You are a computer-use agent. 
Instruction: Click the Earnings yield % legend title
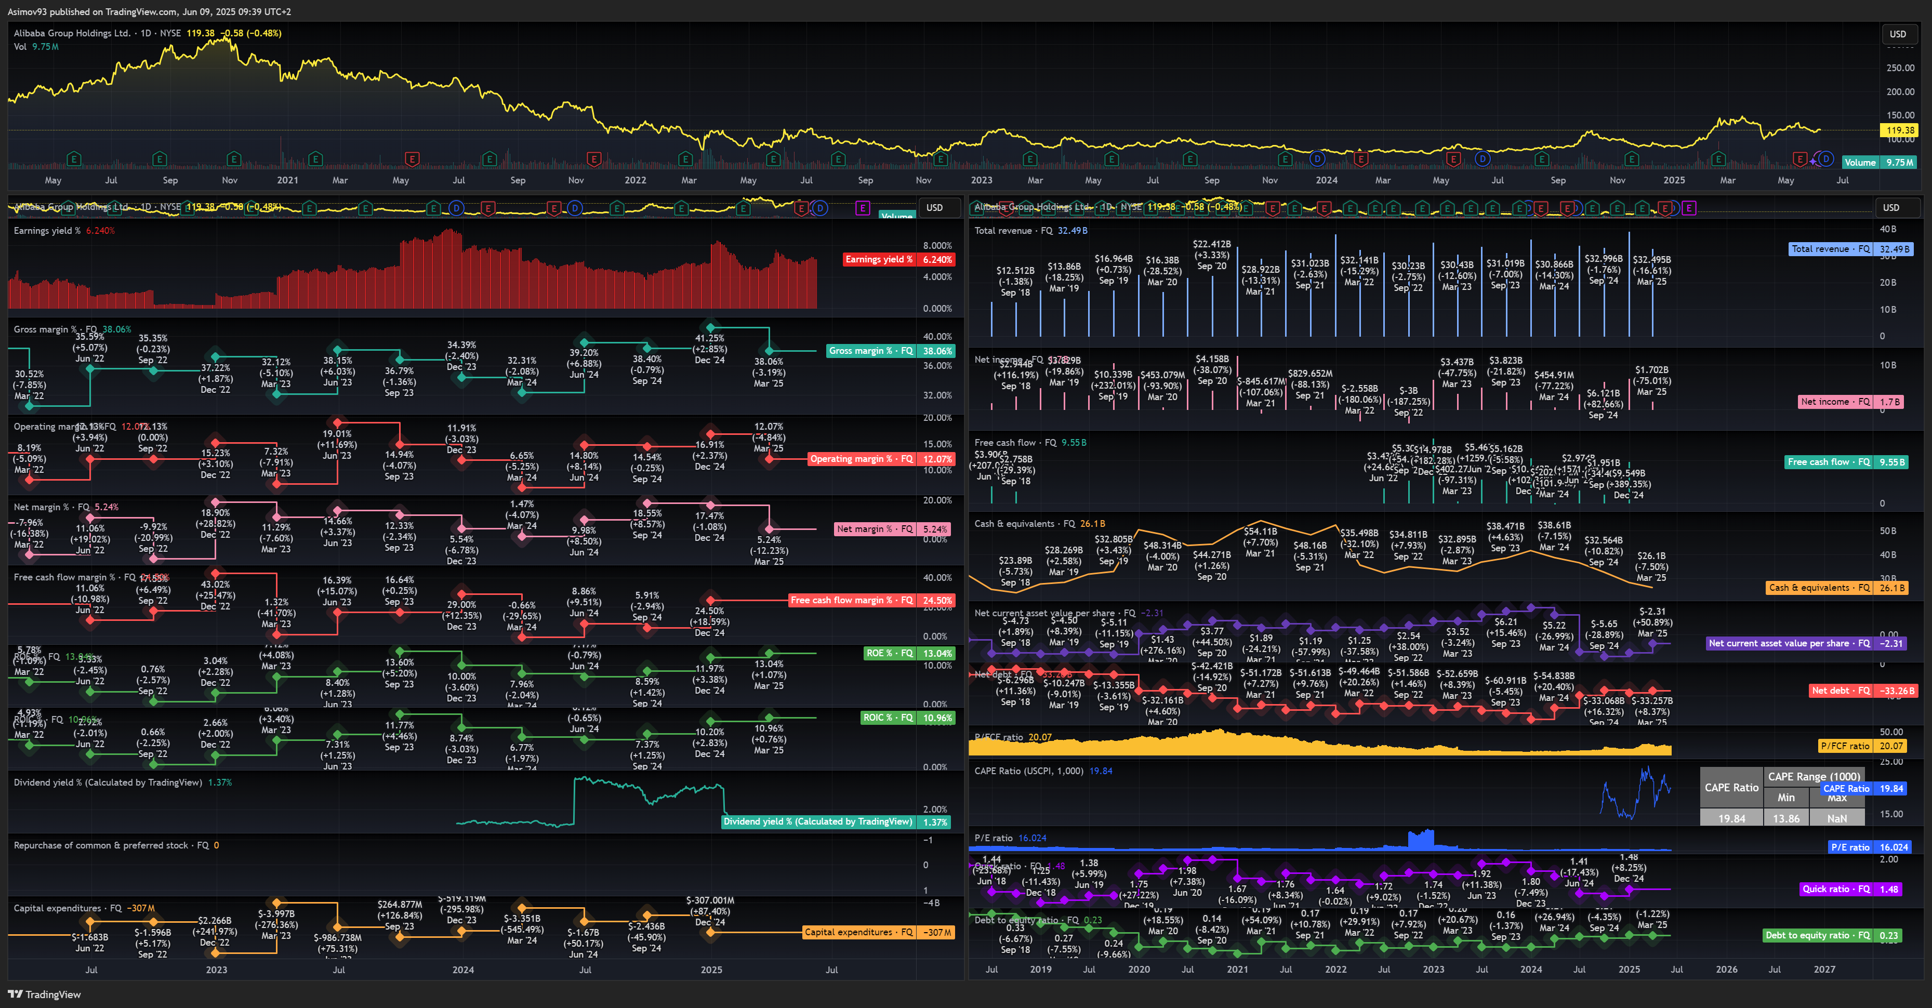47,231
